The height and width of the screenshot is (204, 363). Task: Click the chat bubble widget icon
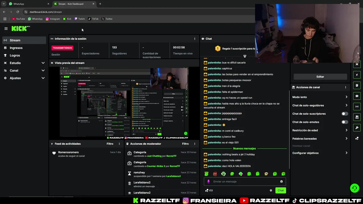[x=357, y=96]
